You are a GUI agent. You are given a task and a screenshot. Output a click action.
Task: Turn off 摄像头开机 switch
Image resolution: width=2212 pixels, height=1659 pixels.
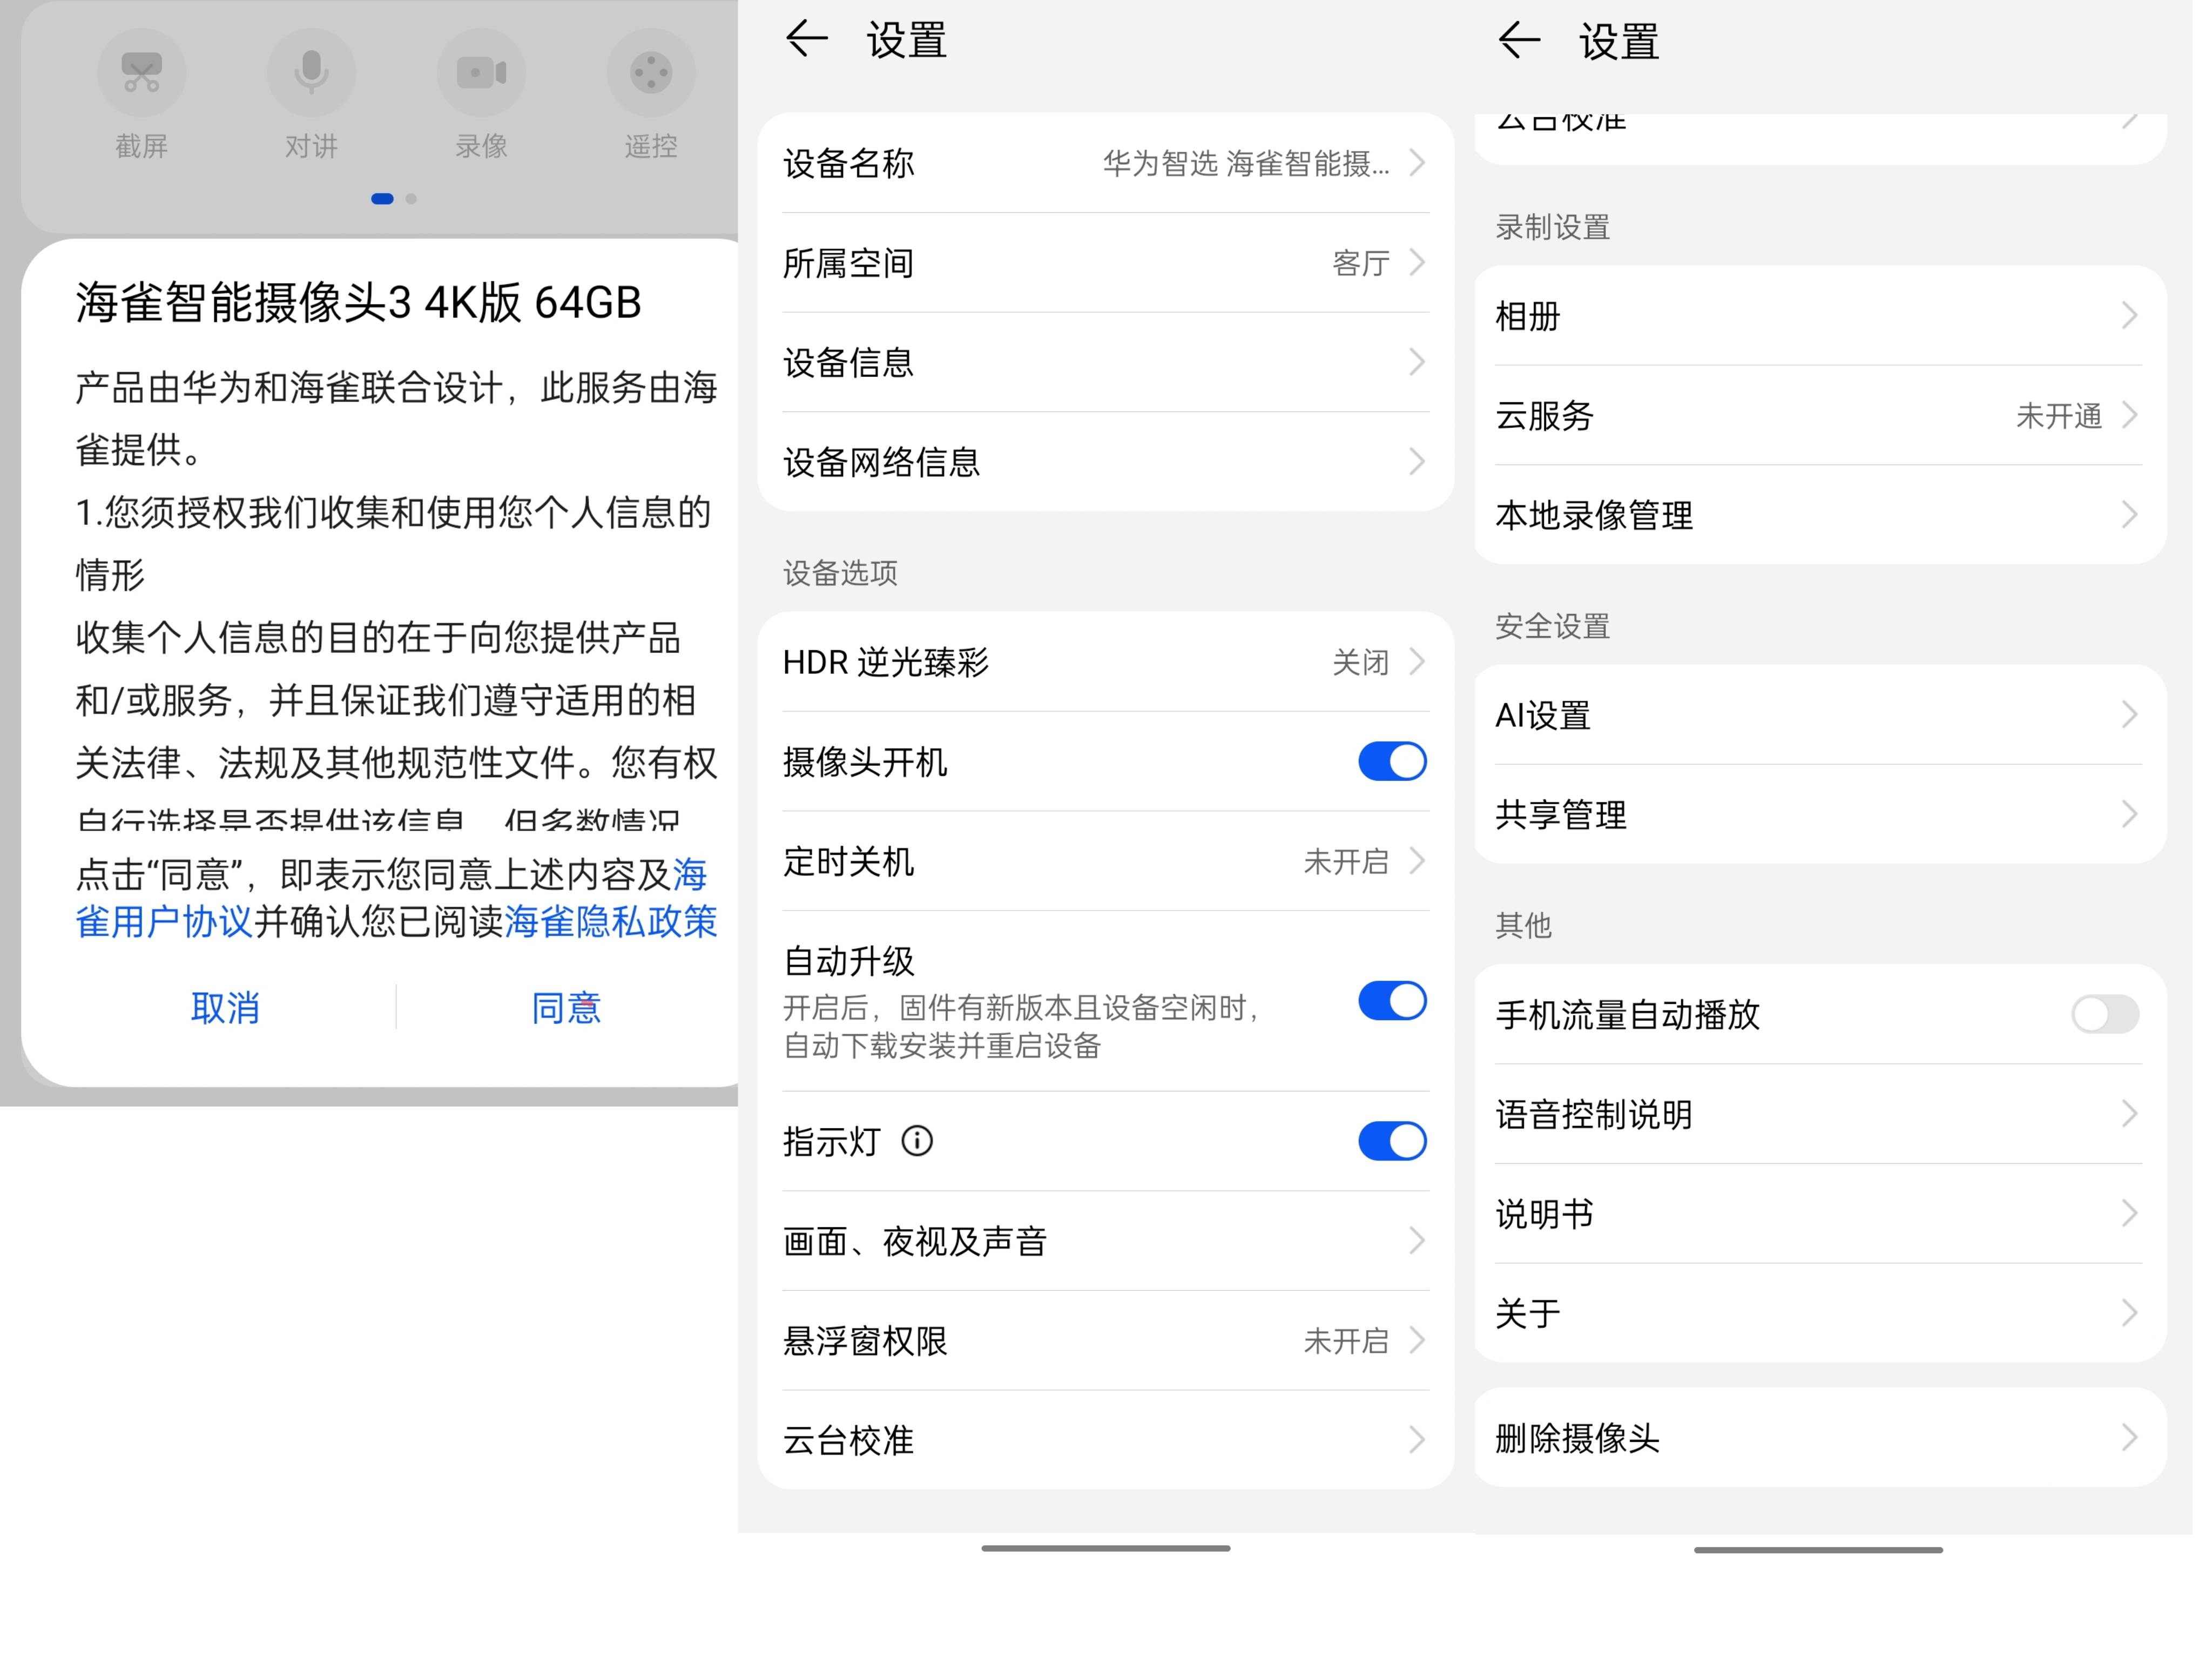[1392, 762]
